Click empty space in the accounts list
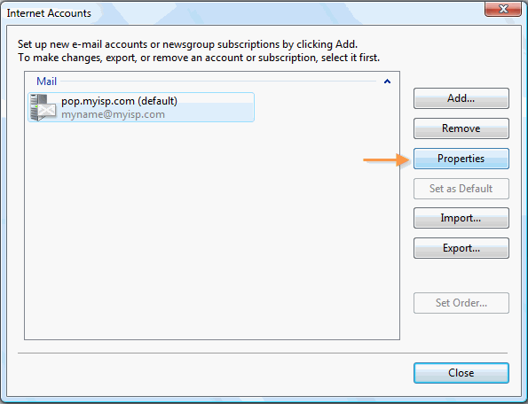The height and width of the screenshot is (404, 528). coord(212,229)
